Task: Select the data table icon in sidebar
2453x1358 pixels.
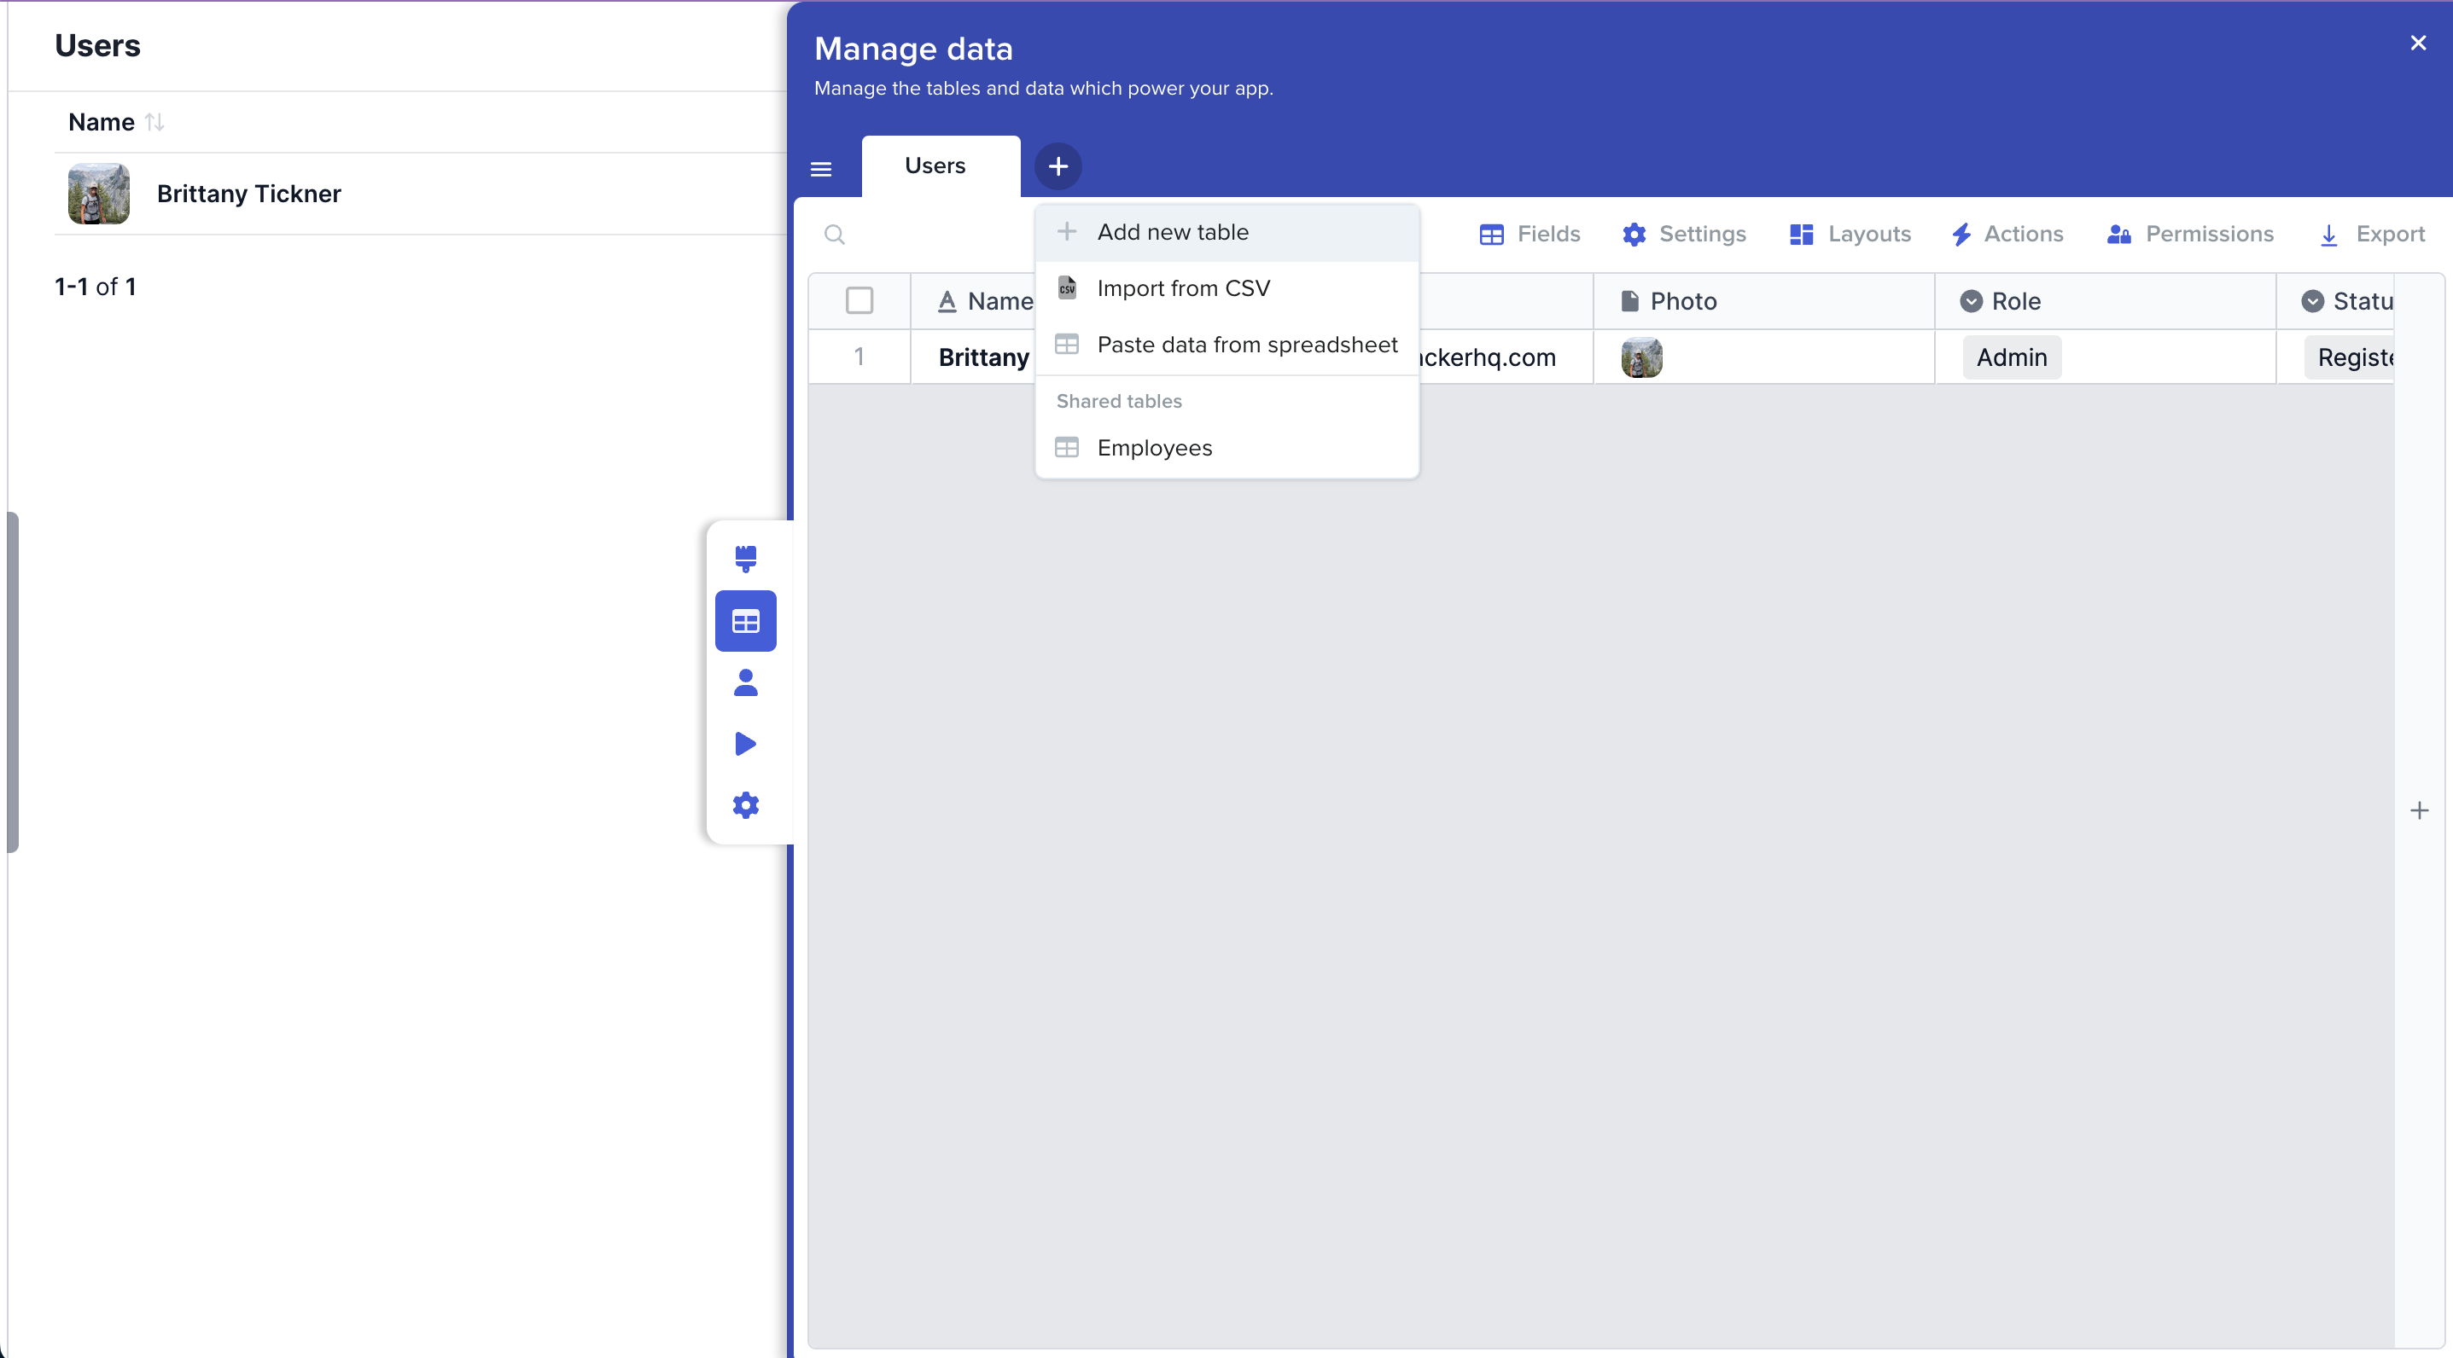Action: point(746,622)
